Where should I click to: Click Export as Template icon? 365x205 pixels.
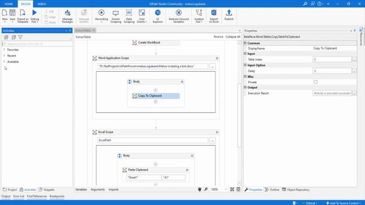[x=23, y=13]
